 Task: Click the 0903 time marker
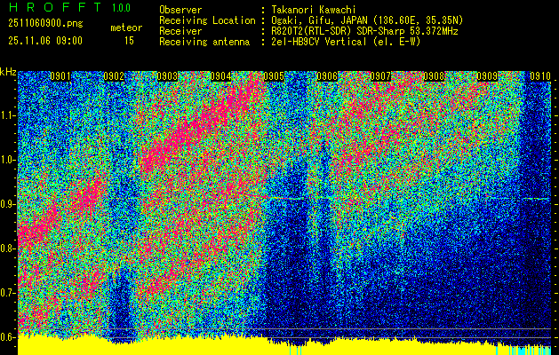[x=167, y=76]
